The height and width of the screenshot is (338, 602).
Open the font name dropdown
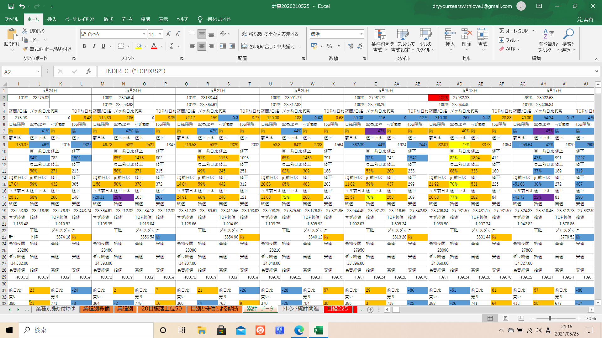coord(144,34)
